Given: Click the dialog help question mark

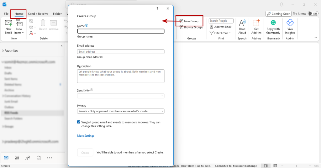Looking at the screenshot, I should (x=157, y=8).
